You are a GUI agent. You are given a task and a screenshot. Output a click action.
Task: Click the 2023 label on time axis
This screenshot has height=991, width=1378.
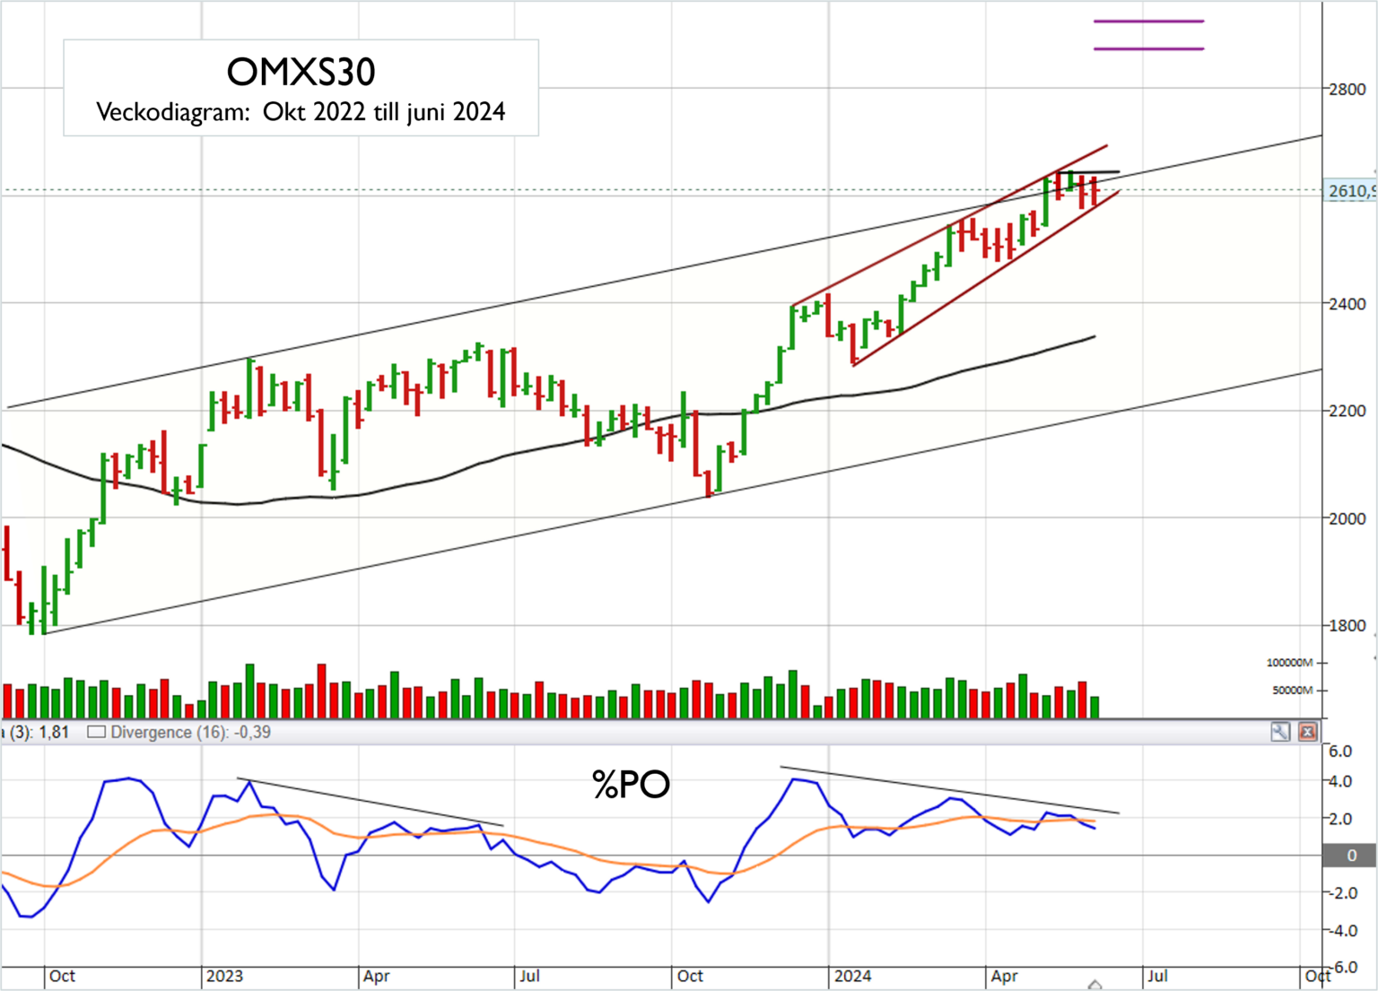(x=224, y=976)
